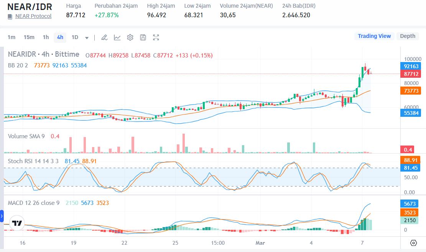Image resolution: width=426 pixels, height=252 pixels.
Task: Select the 4h timeframe
Action: click(x=60, y=37)
